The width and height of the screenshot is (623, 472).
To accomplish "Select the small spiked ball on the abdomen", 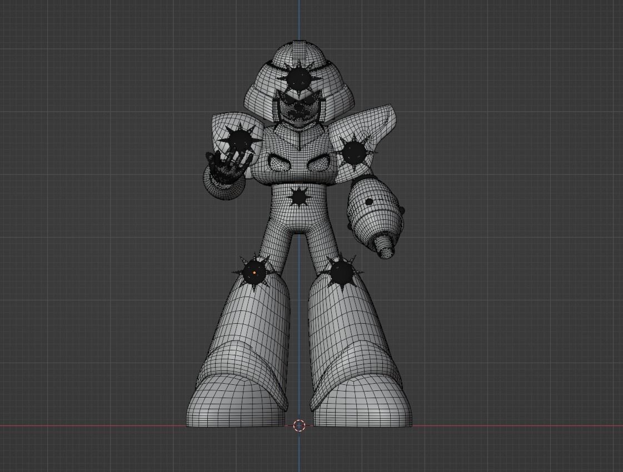I will pos(298,197).
